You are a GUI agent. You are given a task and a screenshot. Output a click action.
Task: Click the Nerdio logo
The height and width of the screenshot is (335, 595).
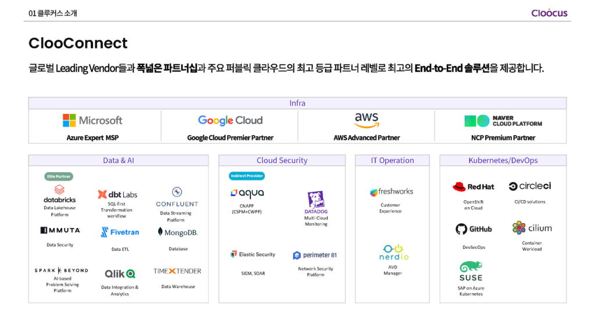[x=394, y=252]
